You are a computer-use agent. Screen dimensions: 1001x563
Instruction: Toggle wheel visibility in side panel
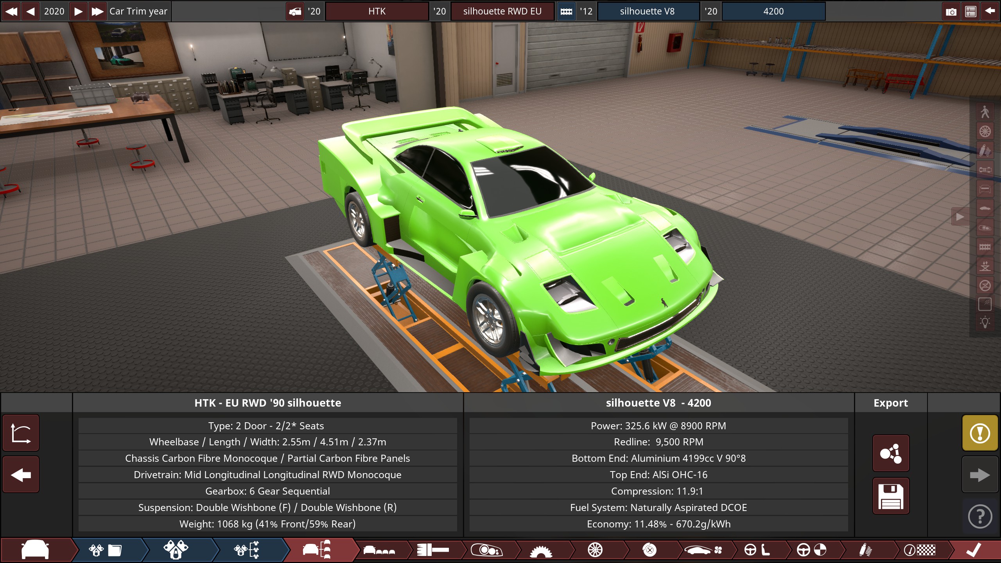pyautogui.click(x=985, y=131)
